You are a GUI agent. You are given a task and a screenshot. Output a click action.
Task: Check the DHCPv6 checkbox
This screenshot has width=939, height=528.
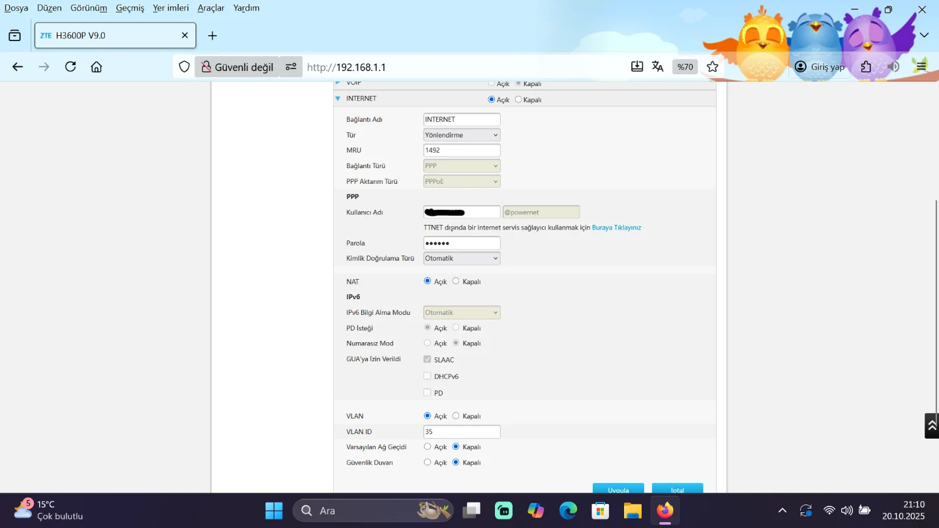(427, 376)
